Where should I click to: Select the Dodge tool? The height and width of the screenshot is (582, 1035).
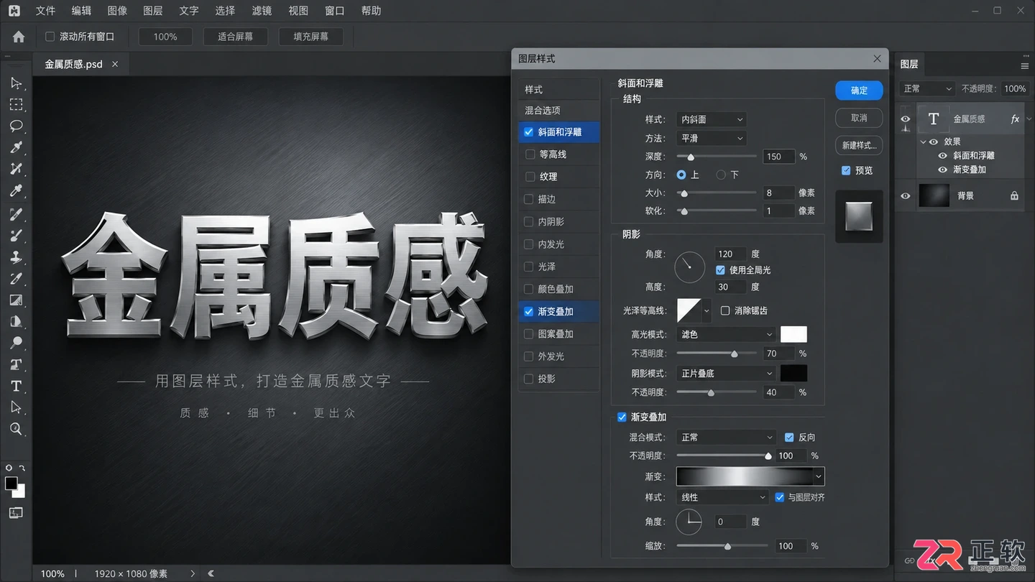16,343
